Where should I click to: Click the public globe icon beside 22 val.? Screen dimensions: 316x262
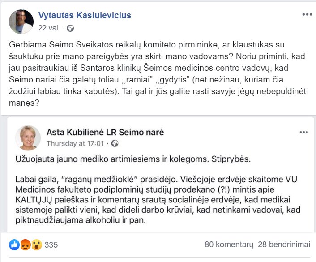pyautogui.click(x=70, y=28)
